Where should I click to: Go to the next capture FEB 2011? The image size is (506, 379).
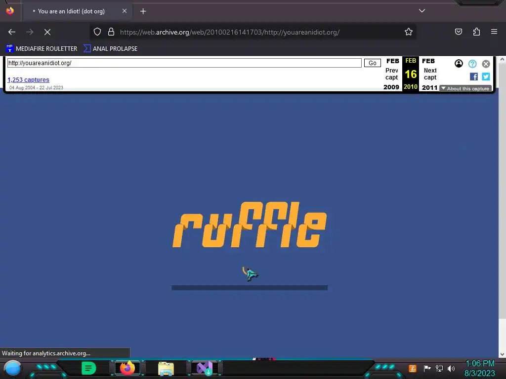coord(429,74)
